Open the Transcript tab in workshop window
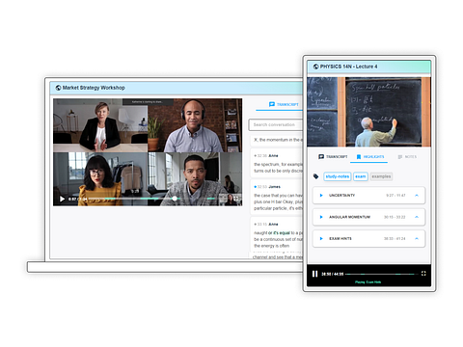463x347 pixels. click(x=284, y=104)
